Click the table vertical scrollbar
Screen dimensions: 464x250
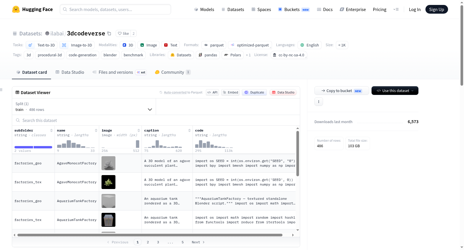click(x=298, y=153)
